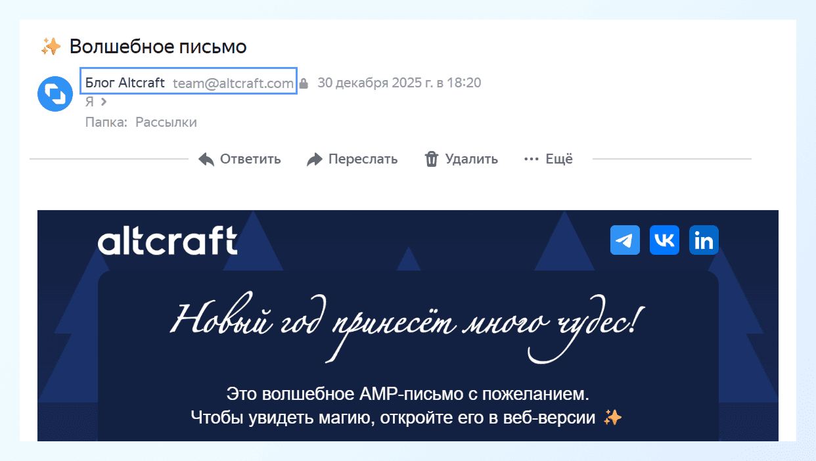Viewport: 816px width, 461px height.
Task: Open the Ещё actions menu
Action: tap(558, 158)
